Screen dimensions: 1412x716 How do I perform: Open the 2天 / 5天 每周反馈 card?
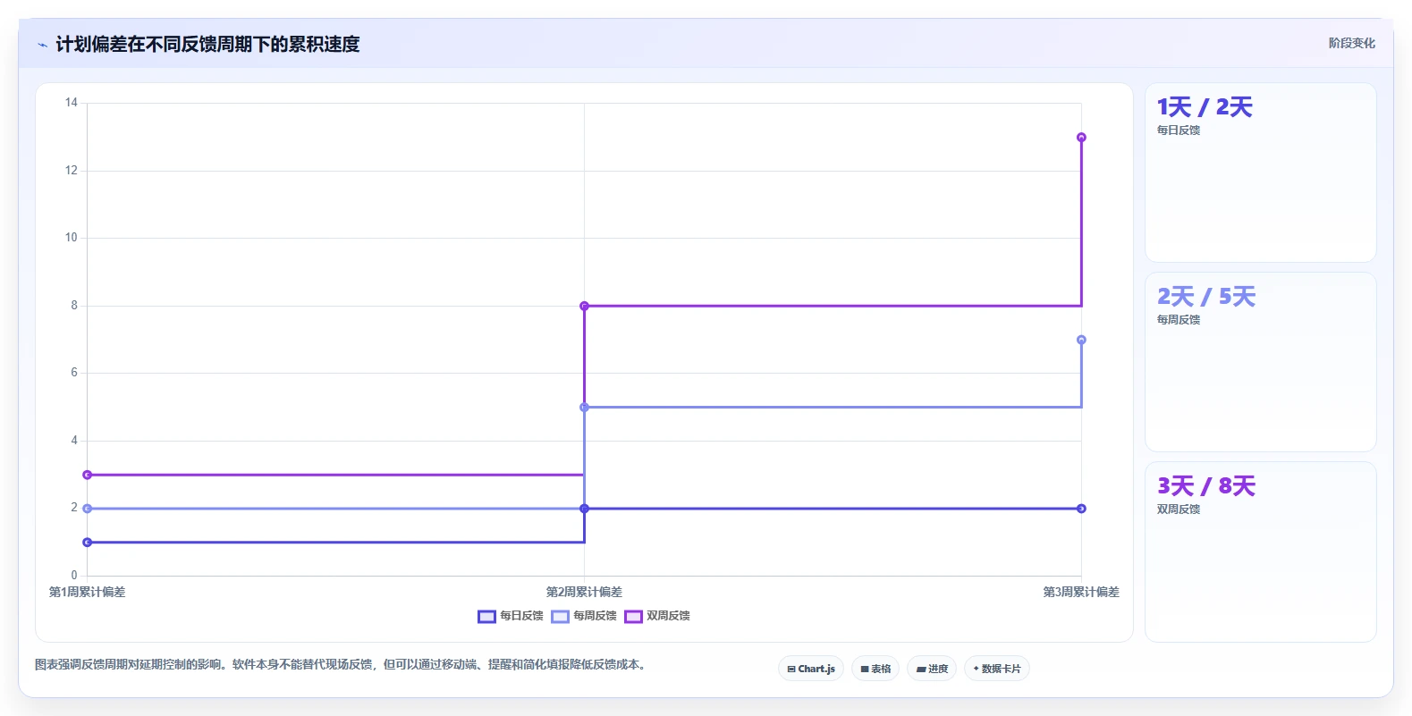coord(1261,362)
